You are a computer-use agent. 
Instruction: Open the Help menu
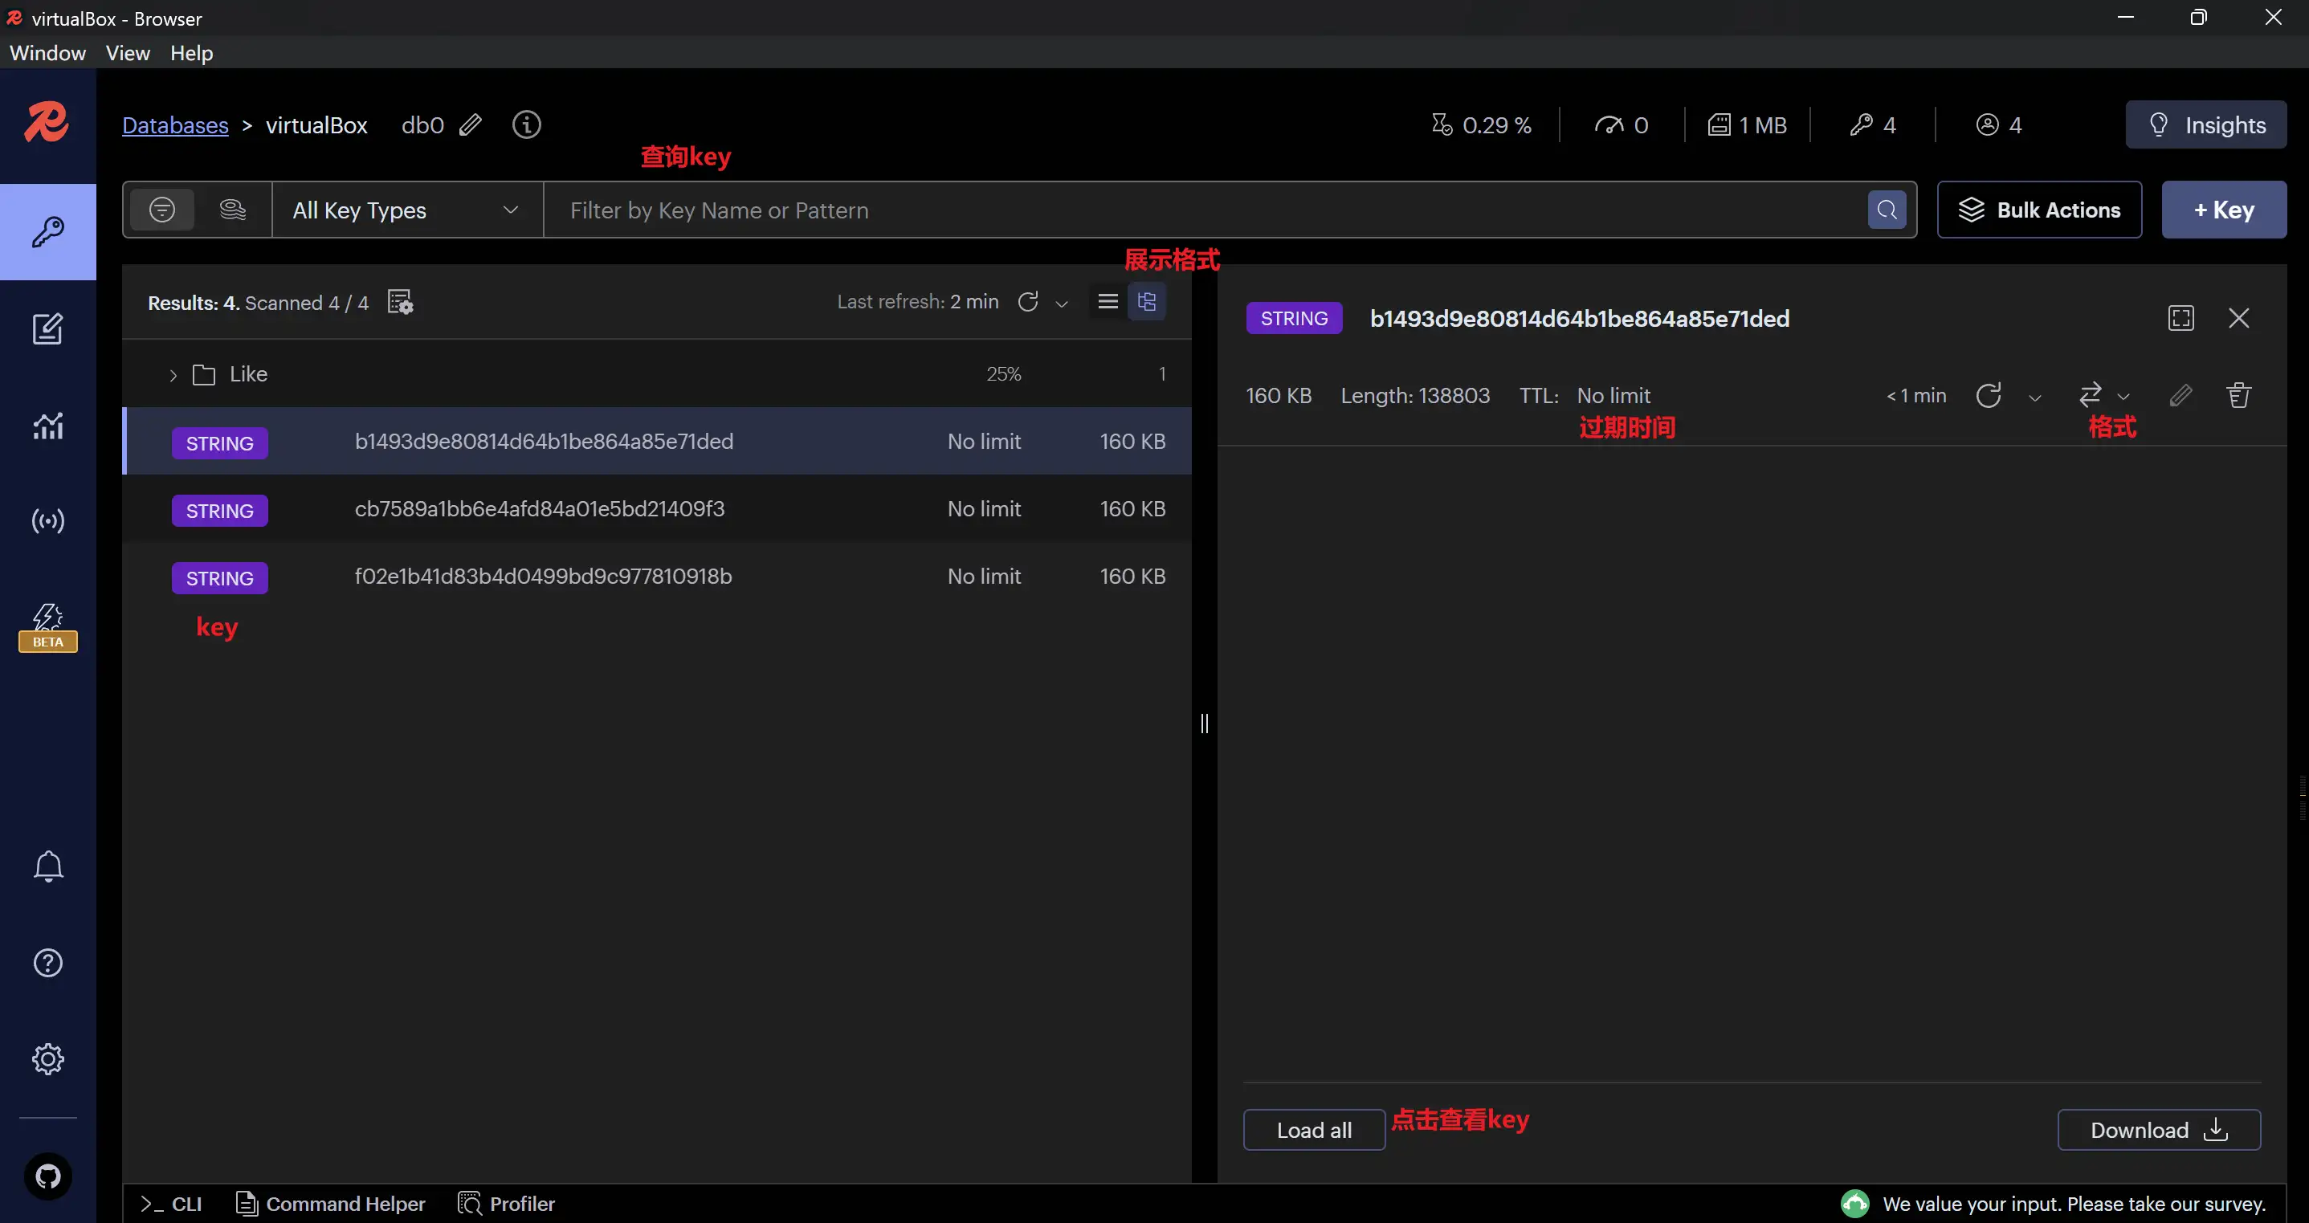pyautogui.click(x=191, y=53)
